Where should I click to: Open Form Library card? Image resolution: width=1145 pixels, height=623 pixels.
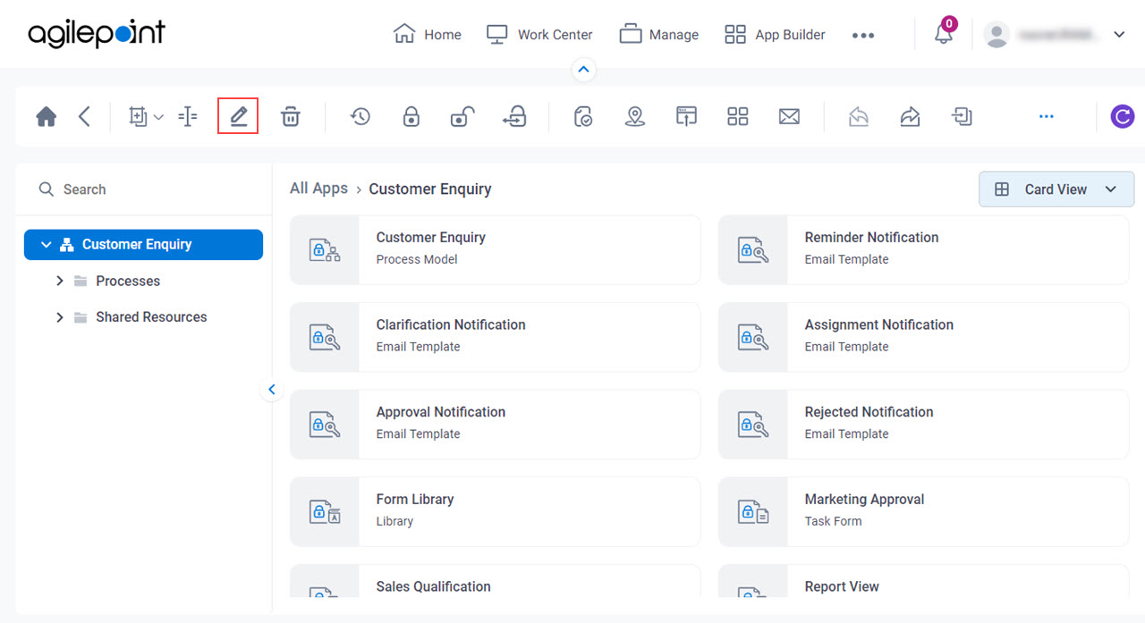coord(495,511)
